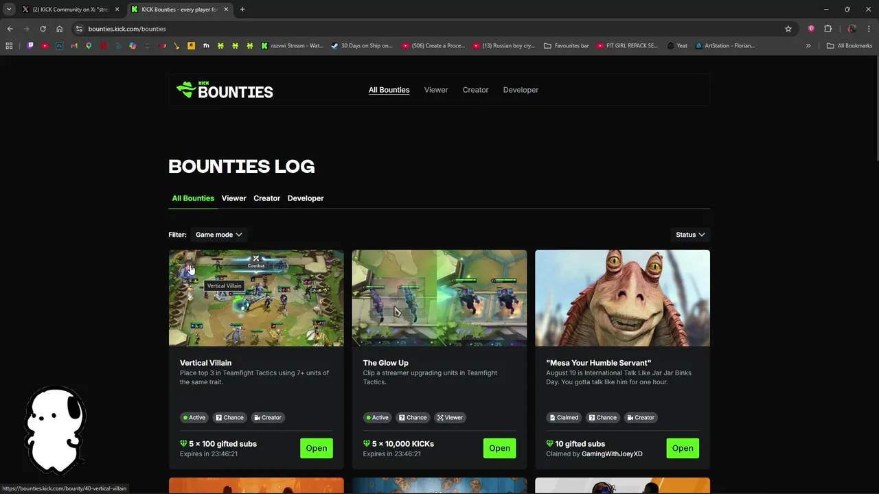Viewport: 879px width, 494px height.
Task: Open the Vertical Villain bounty button
Action: 317,448
